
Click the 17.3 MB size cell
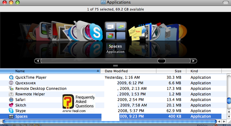click(x=174, y=89)
